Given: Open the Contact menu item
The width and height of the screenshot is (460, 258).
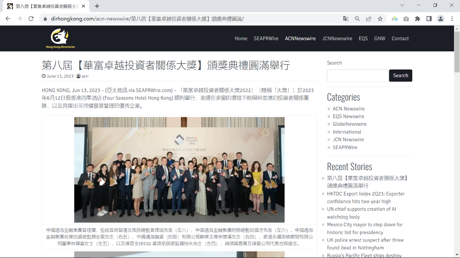Looking at the screenshot, I should point(400,39).
